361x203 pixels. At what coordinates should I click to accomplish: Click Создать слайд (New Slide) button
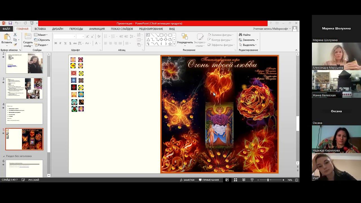28,40
